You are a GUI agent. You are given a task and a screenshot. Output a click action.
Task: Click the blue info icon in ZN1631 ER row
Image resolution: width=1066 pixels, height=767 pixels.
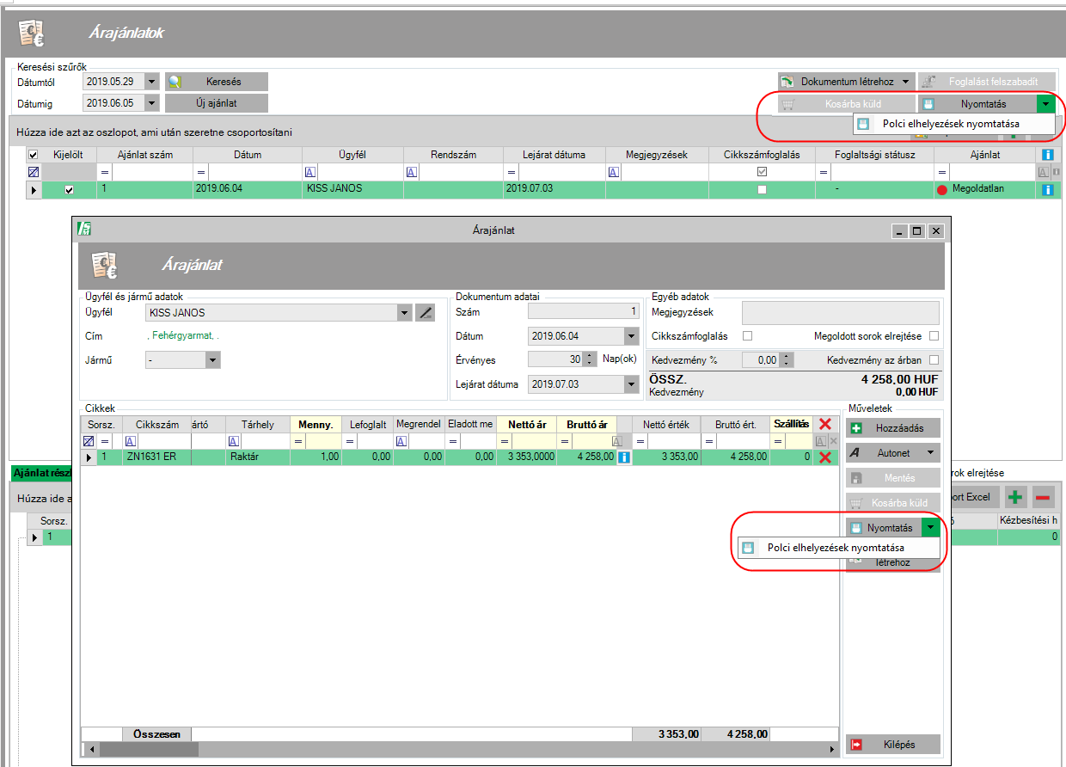coord(624,457)
